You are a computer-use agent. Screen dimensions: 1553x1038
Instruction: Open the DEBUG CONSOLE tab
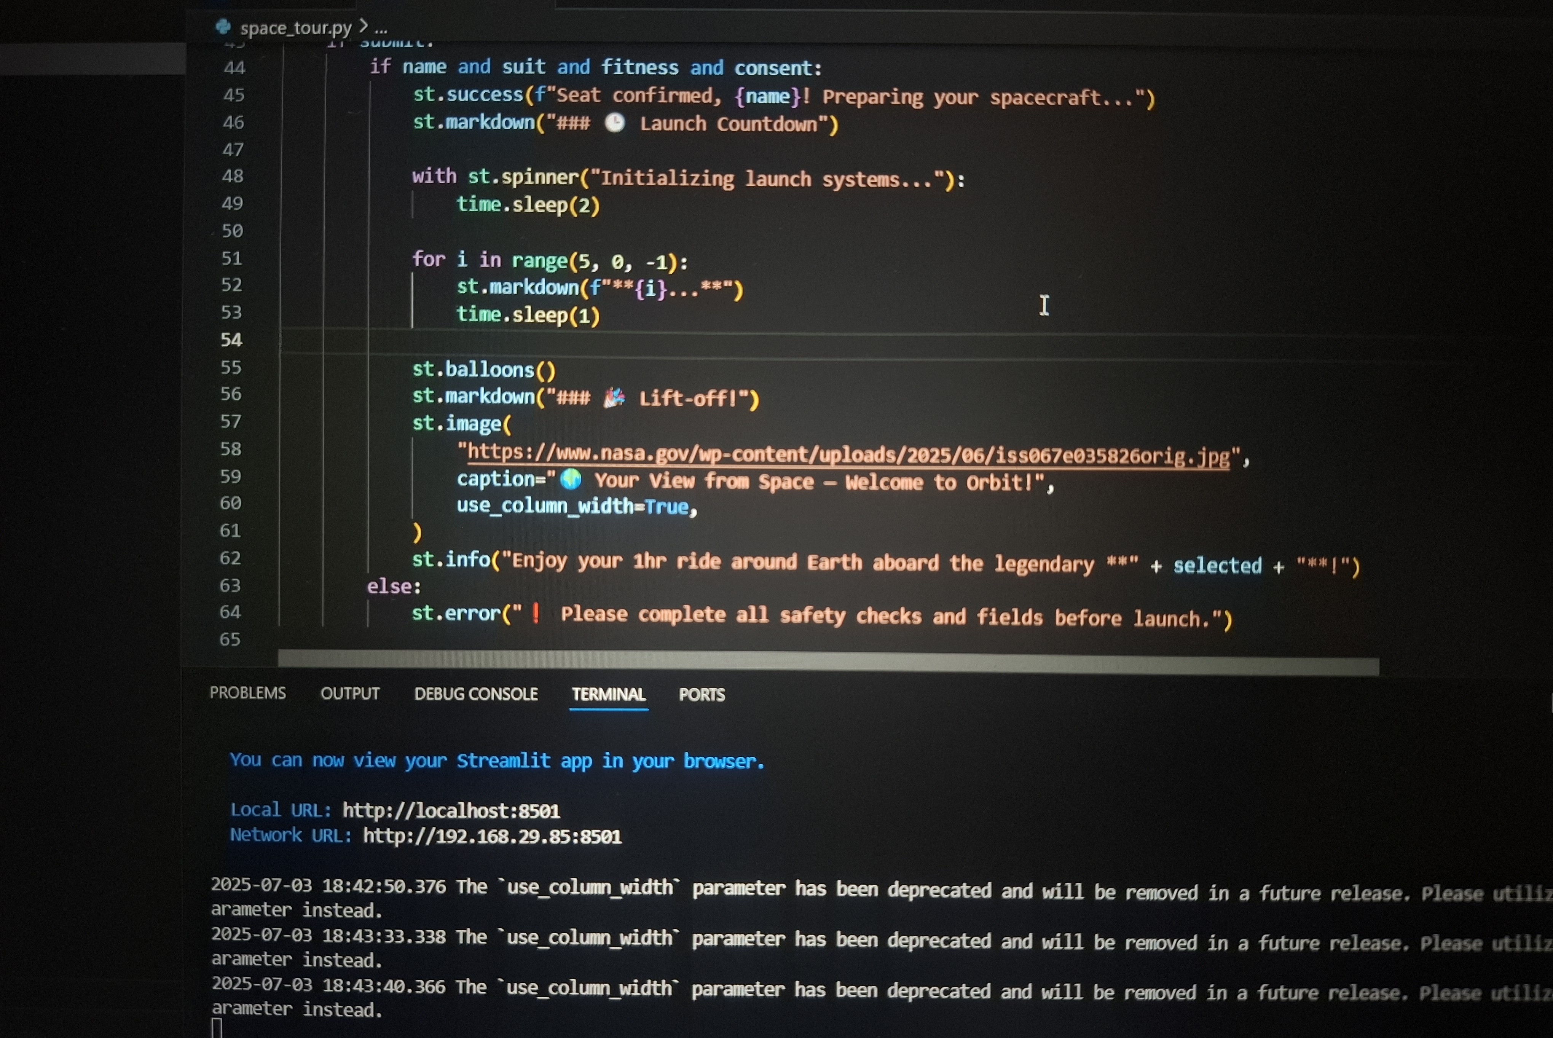click(x=475, y=694)
